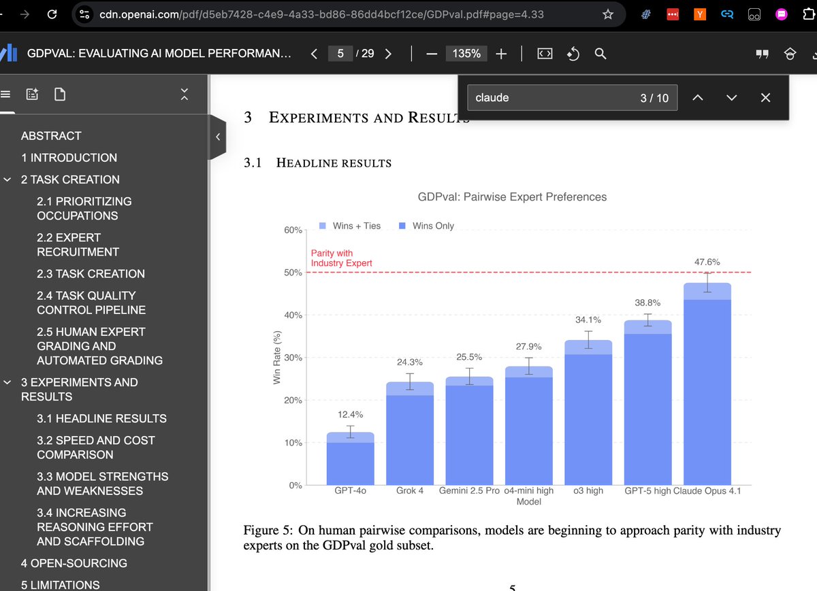817x591 pixels.
Task: Go to previous PDF page arrow
Action: pos(314,54)
